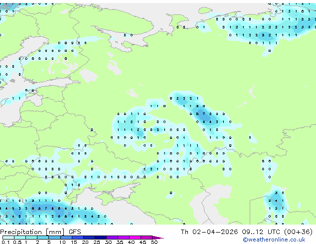Click the legend label "30"

[109, 242]
